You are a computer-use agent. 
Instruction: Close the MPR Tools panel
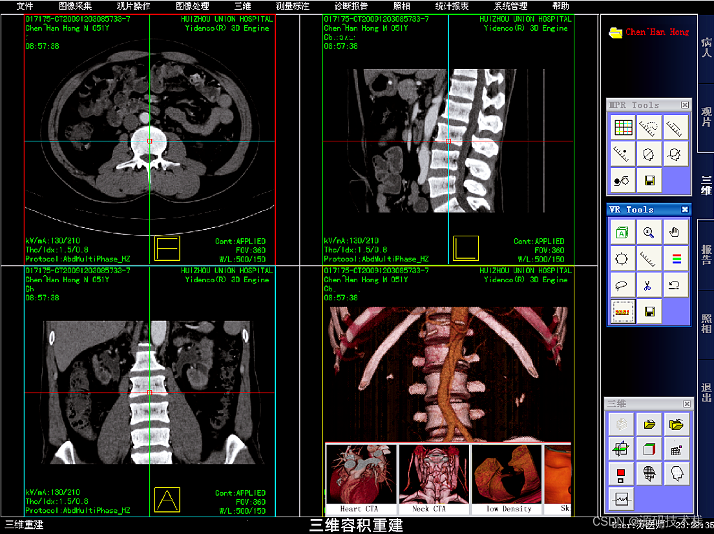tap(684, 105)
